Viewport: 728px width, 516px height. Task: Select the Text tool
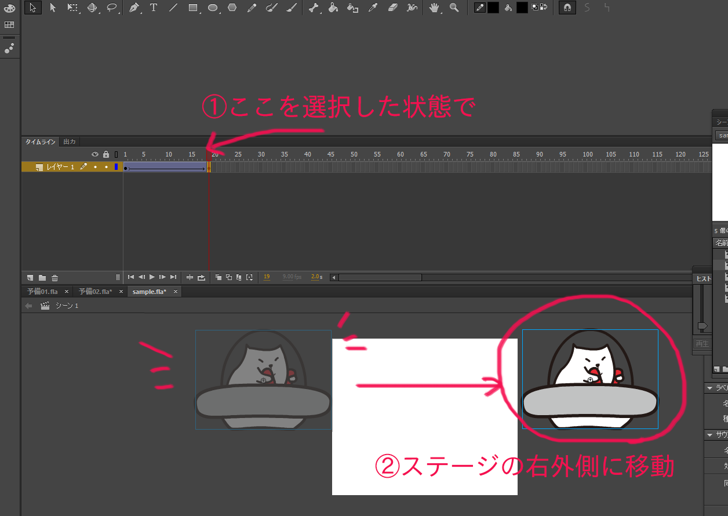[154, 8]
